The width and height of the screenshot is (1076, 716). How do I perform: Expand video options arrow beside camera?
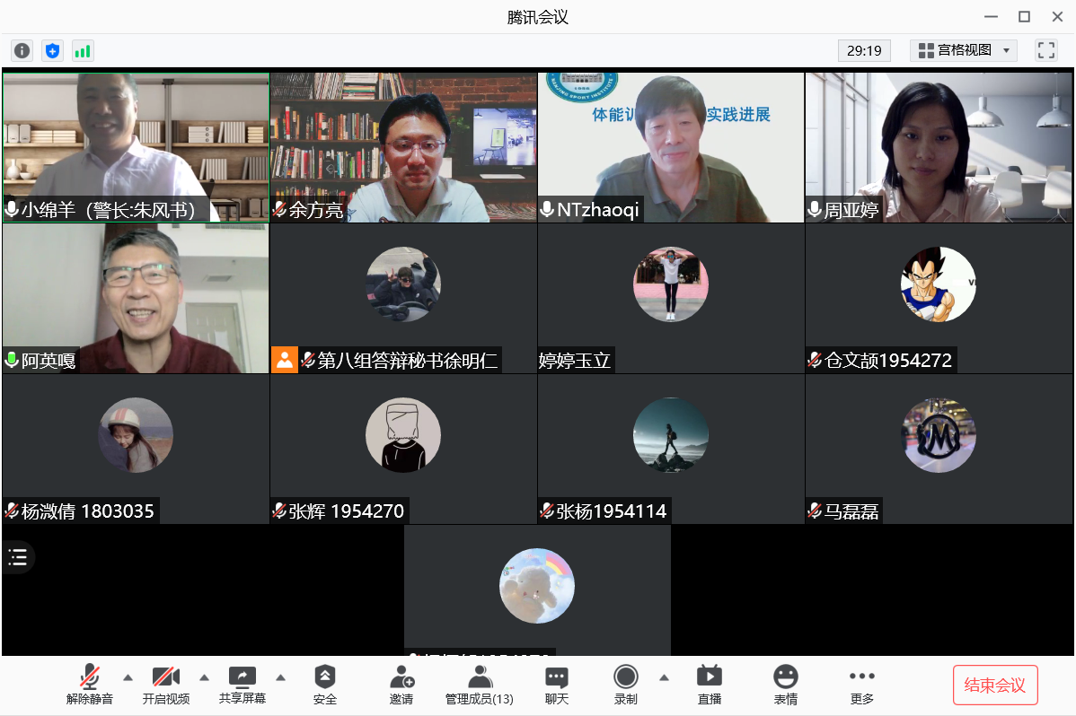(204, 677)
